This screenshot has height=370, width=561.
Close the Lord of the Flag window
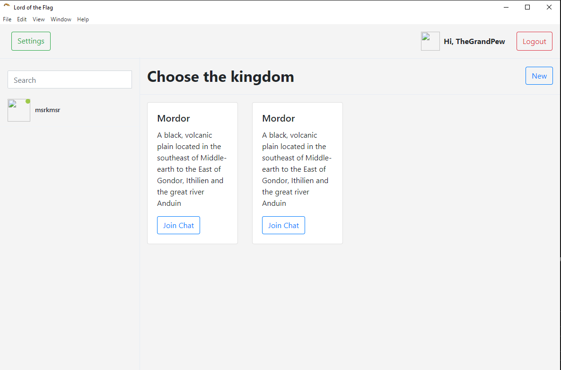[549, 7]
